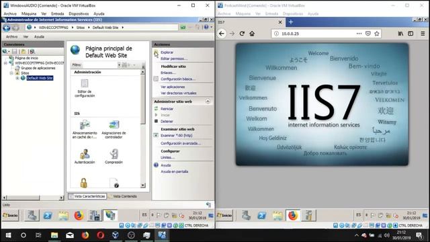
Task: Open Configuración básica link
Action: point(178,79)
